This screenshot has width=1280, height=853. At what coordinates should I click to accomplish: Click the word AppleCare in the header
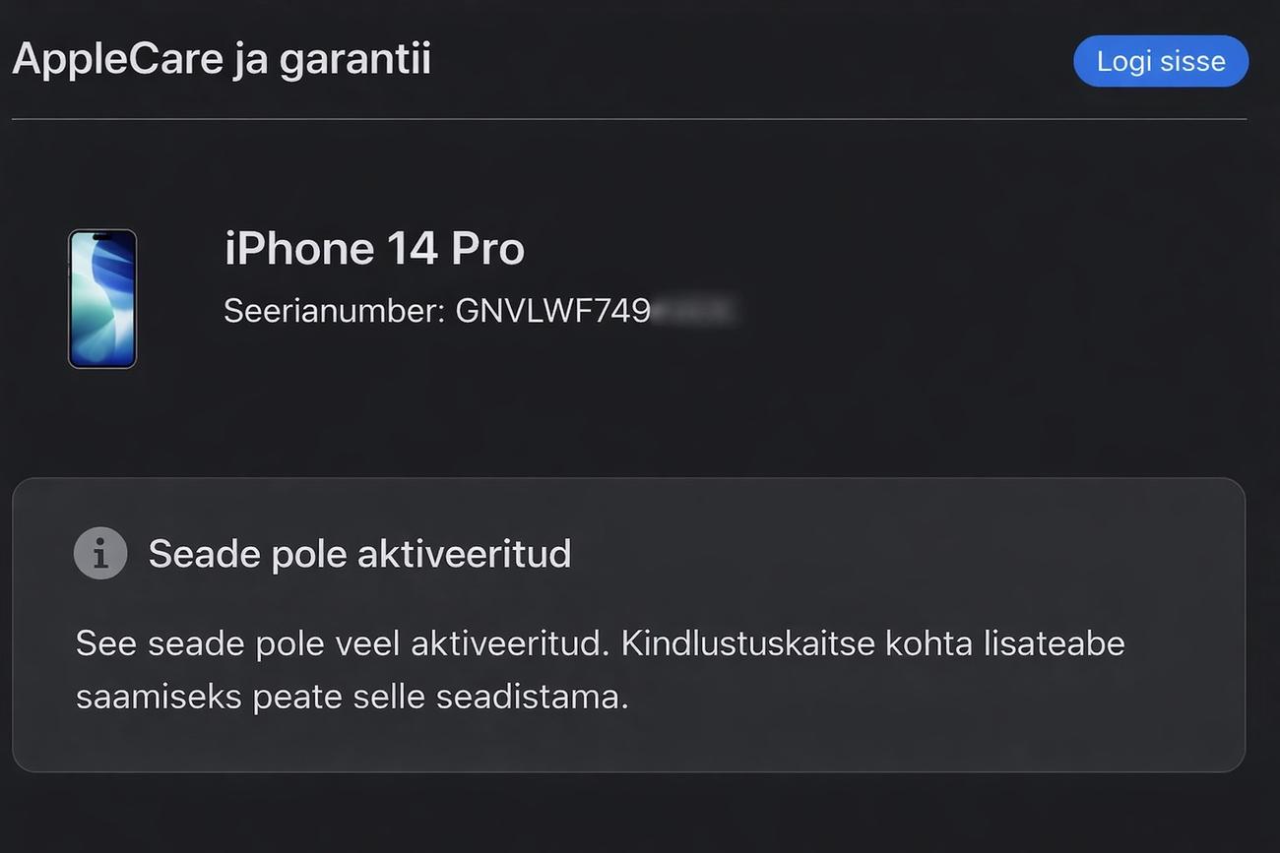[x=116, y=60]
